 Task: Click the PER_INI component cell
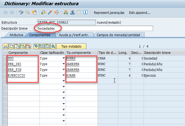(23, 64)
